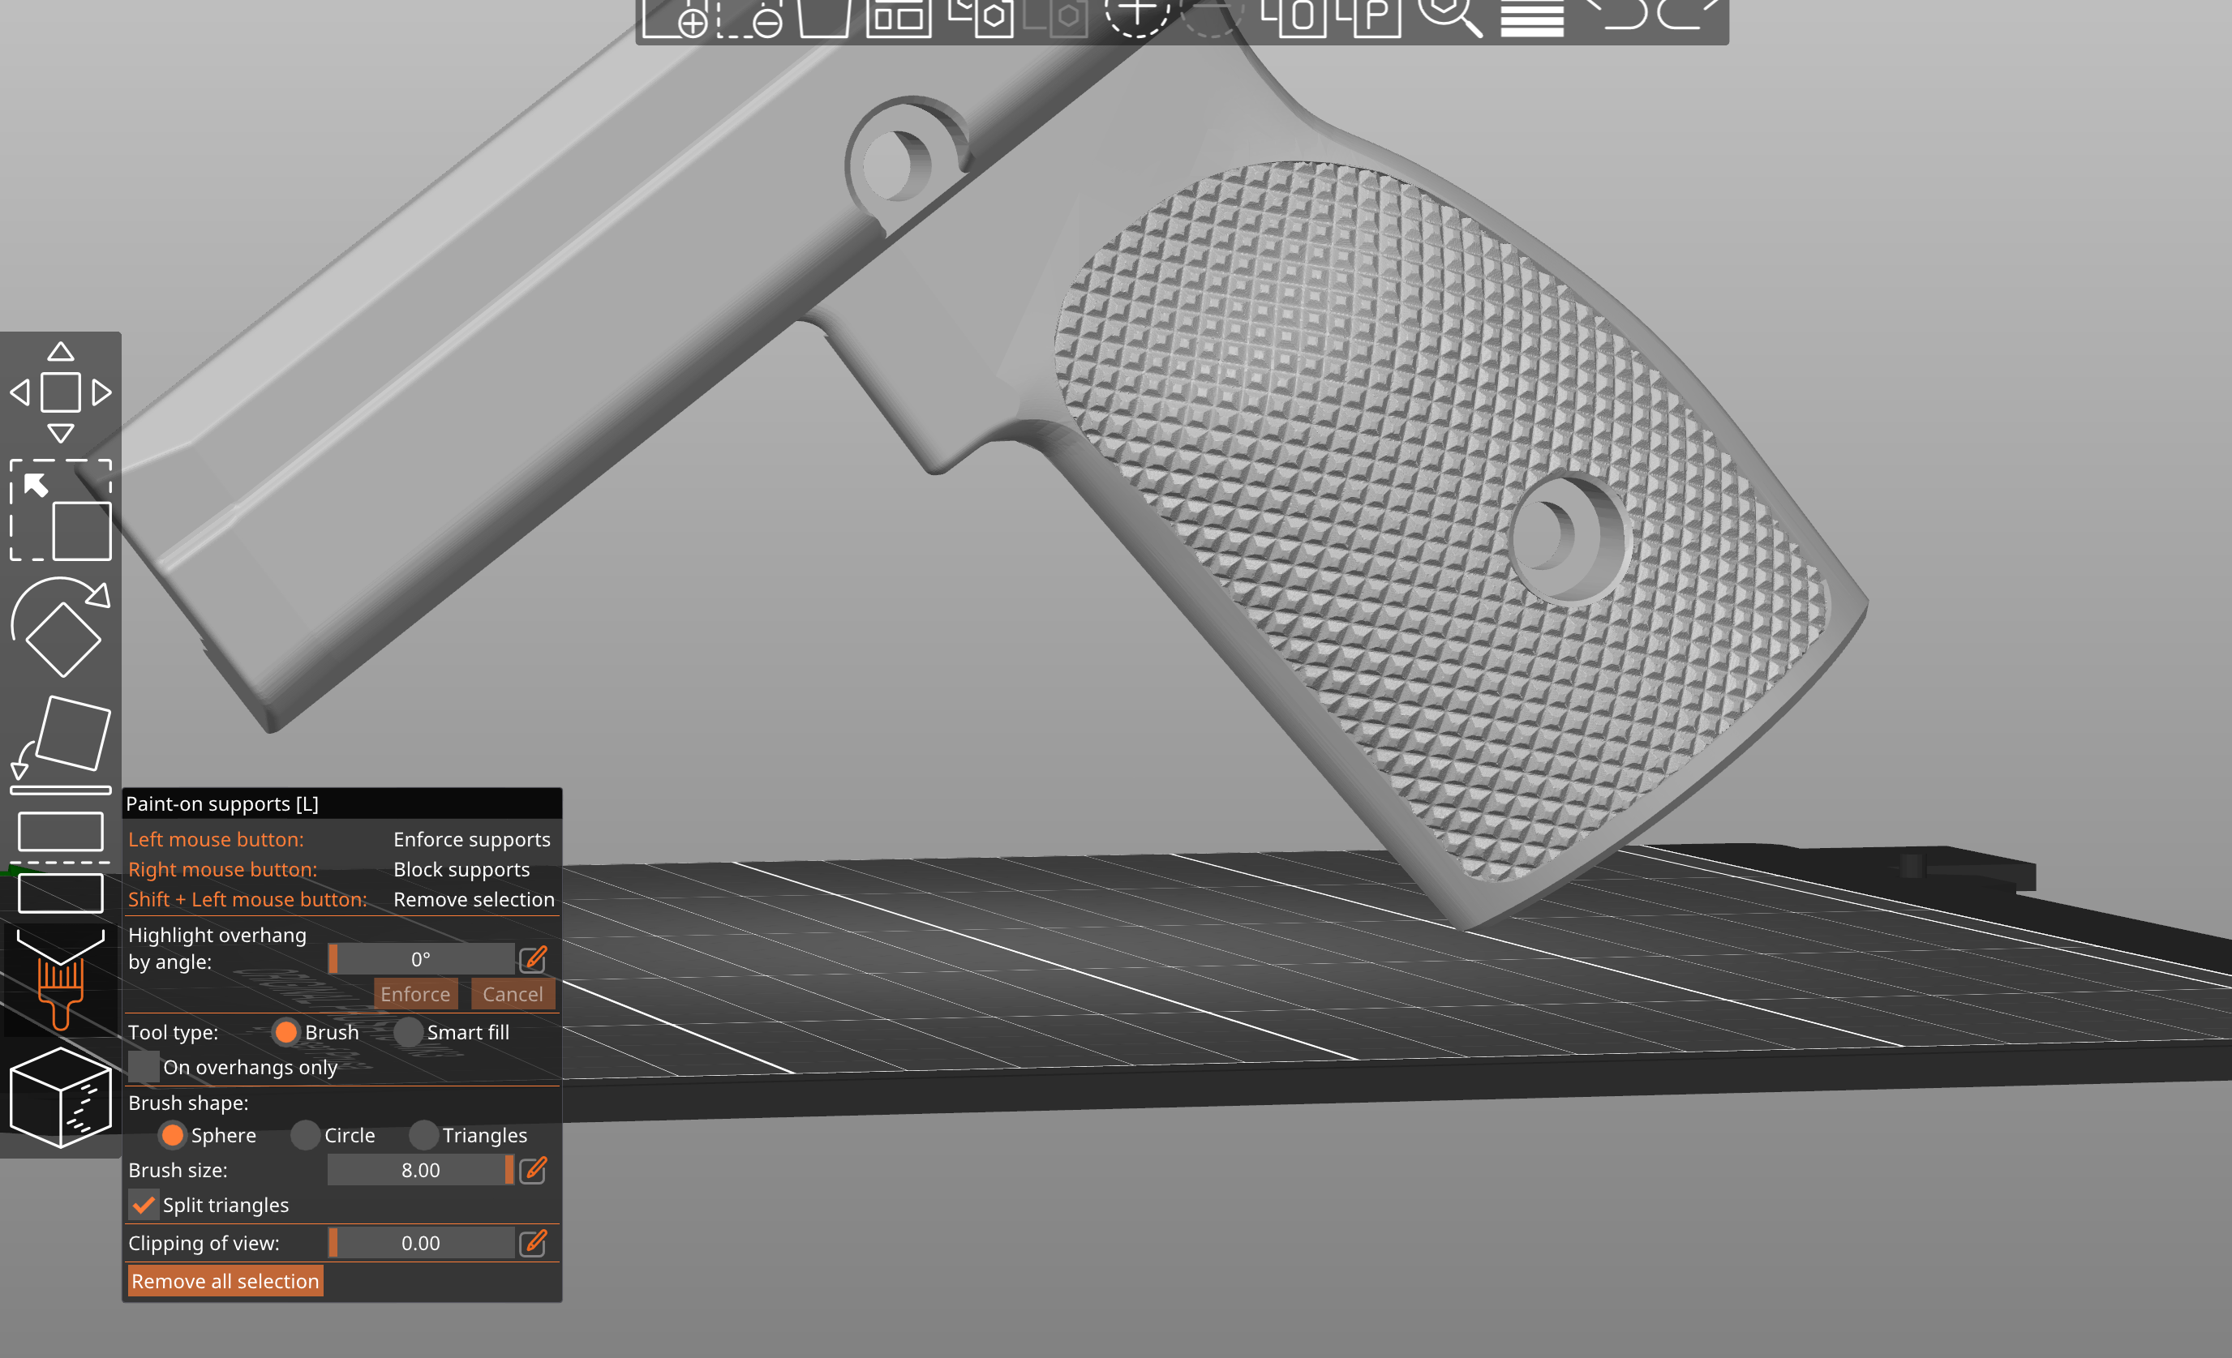Select the Brush tool type radio
The height and width of the screenshot is (1358, 2232).
point(286,1032)
